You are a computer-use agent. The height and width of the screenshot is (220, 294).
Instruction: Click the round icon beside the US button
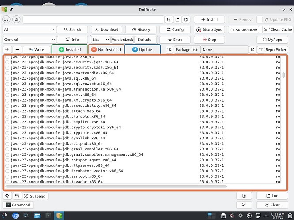(16, 19)
